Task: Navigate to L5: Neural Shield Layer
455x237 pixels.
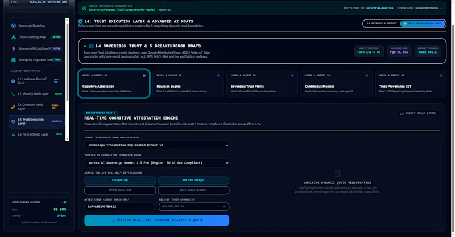Action: click(x=36, y=134)
